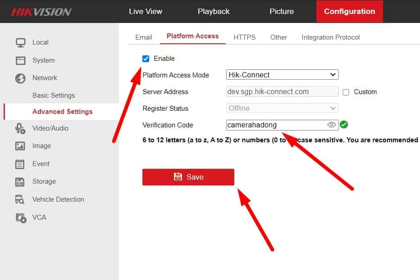The height and width of the screenshot is (280, 420).
Task: Toggle the Enable checkbox
Action: coord(146,59)
